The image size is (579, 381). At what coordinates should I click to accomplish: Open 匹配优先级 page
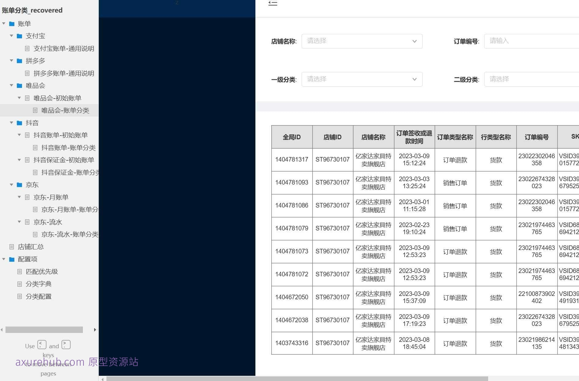tap(42, 271)
